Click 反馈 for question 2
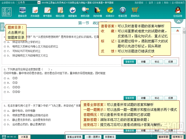The image size is (186, 139). point(171,98)
